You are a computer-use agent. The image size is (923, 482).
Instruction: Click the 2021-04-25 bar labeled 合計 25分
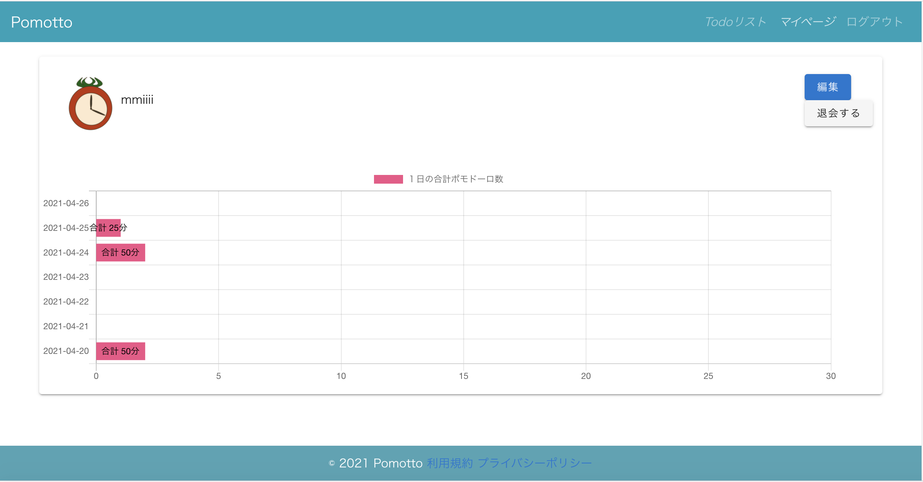pos(108,228)
